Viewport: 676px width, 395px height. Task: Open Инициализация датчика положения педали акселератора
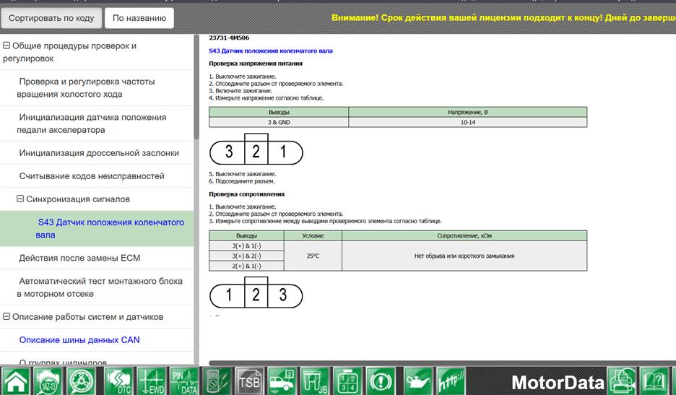pyautogui.click(x=97, y=123)
